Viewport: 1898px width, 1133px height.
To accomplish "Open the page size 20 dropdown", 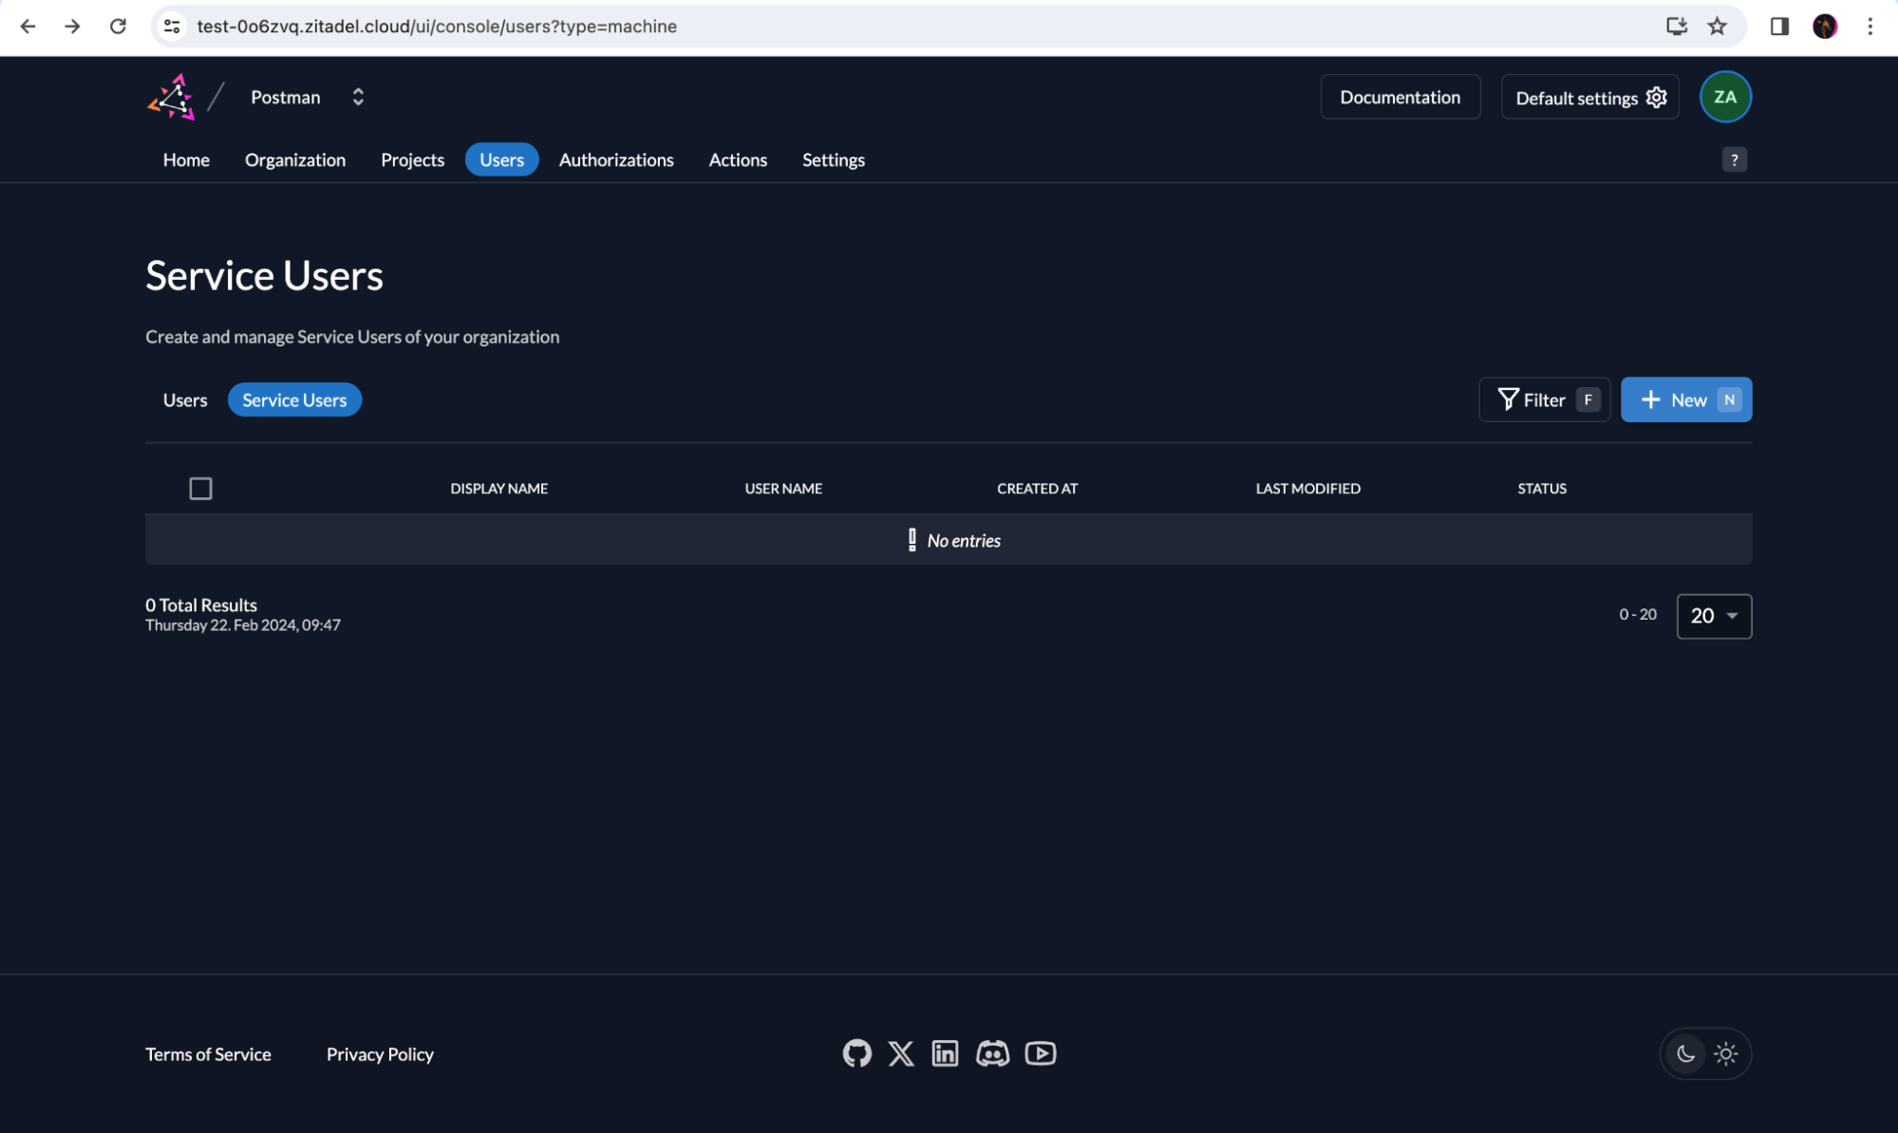I will (1714, 616).
